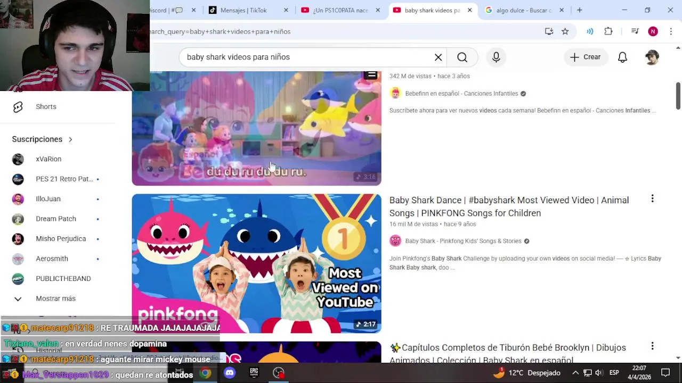The width and height of the screenshot is (682, 383).
Task: Expand the Suscripciones section chevron
Action: pos(70,139)
